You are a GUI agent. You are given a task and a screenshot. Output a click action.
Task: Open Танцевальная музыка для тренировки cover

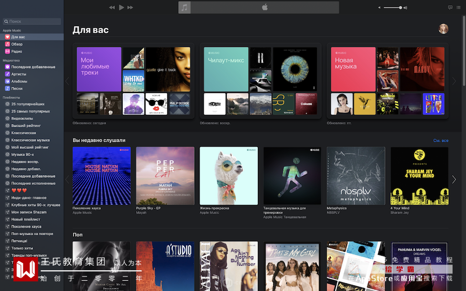coord(293,176)
